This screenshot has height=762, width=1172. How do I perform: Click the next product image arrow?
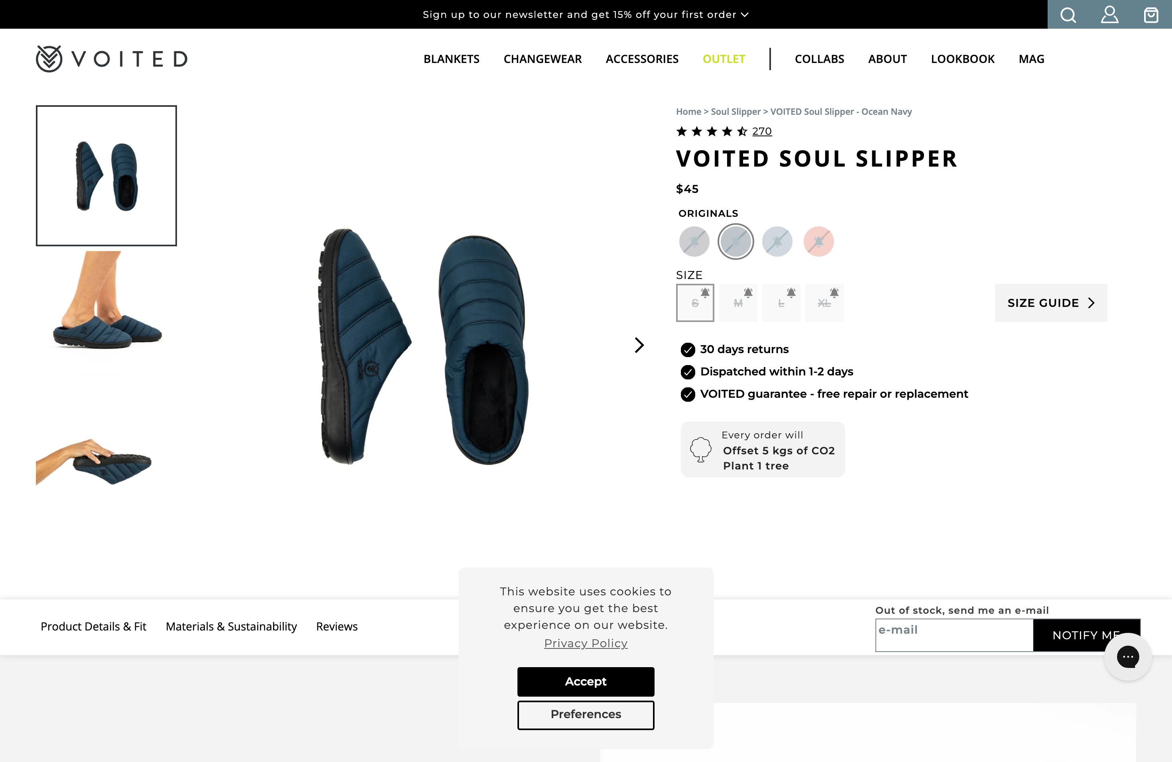[639, 345]
